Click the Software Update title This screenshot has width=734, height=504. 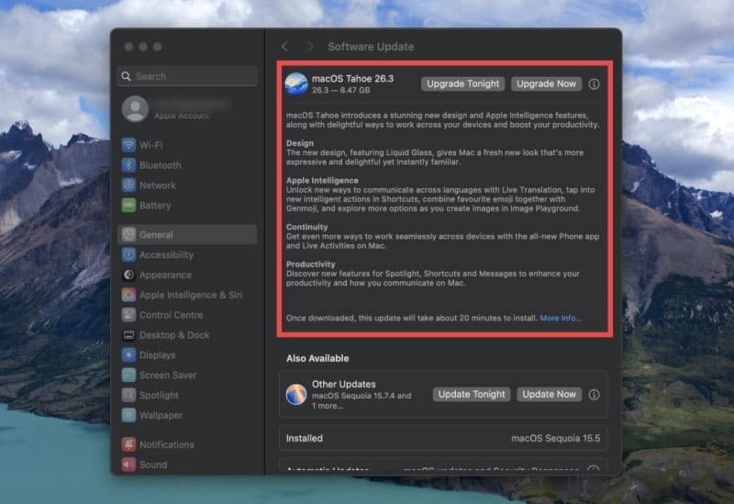click(371, 47)
